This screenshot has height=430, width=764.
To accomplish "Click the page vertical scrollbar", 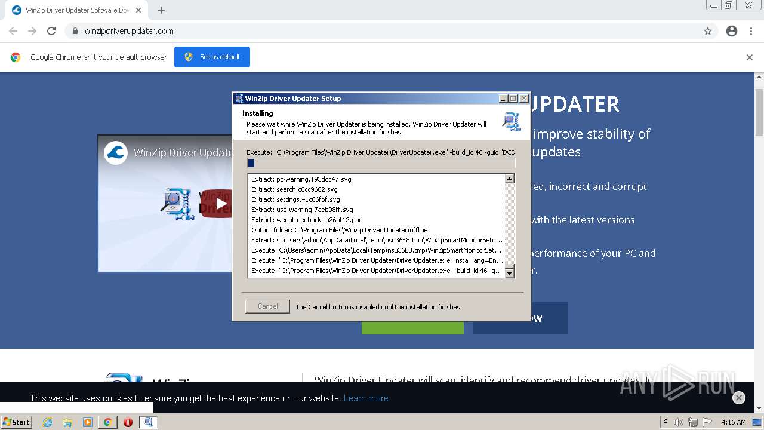I will coord(759,242).
